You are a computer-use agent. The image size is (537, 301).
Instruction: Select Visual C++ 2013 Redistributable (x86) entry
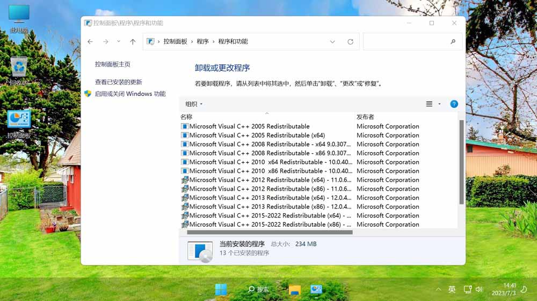[266, 207]
